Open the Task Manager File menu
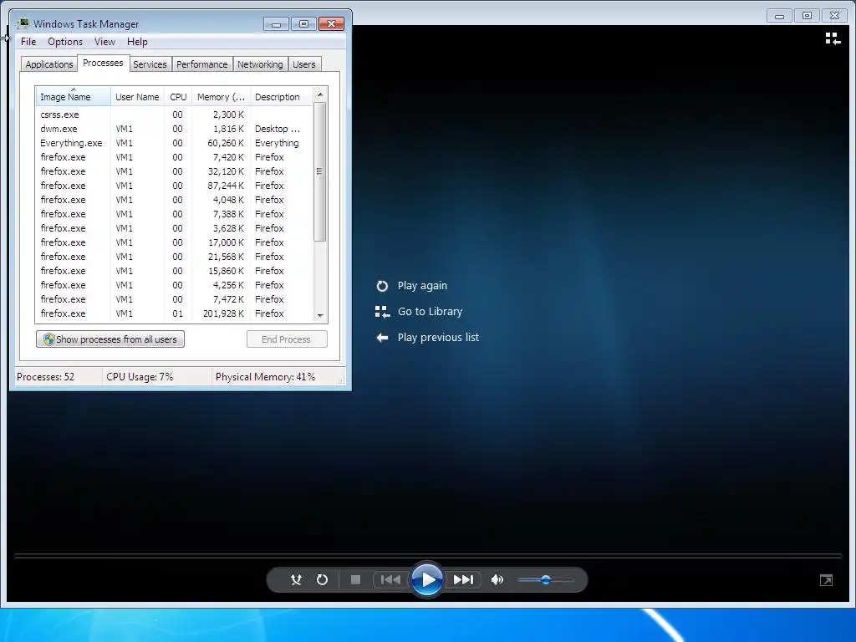This screenshot has height=642, width=856. pyautogui.click(x=28, y=42)
